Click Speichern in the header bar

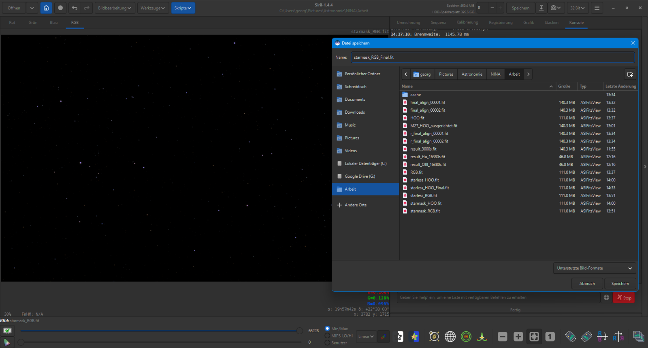pyautogui.click(x=520, y=8)
